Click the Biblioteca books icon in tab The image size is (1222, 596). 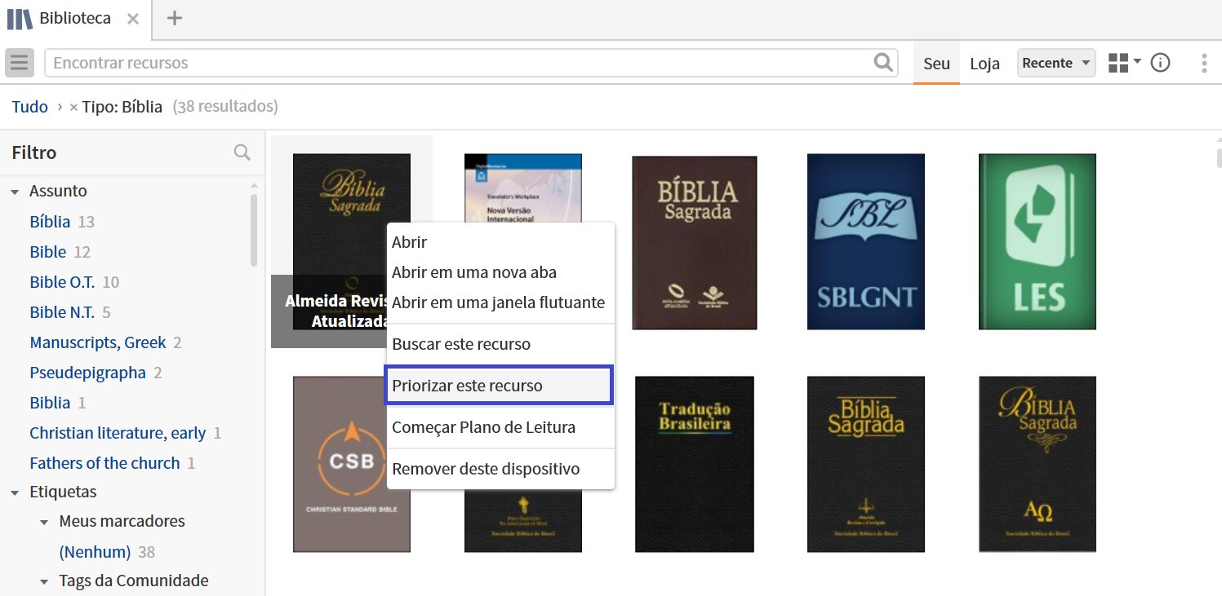coord(20,19)
